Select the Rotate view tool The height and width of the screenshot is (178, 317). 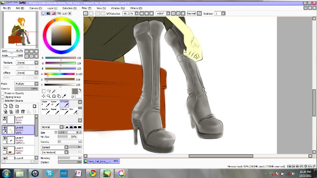pos(54,96)
